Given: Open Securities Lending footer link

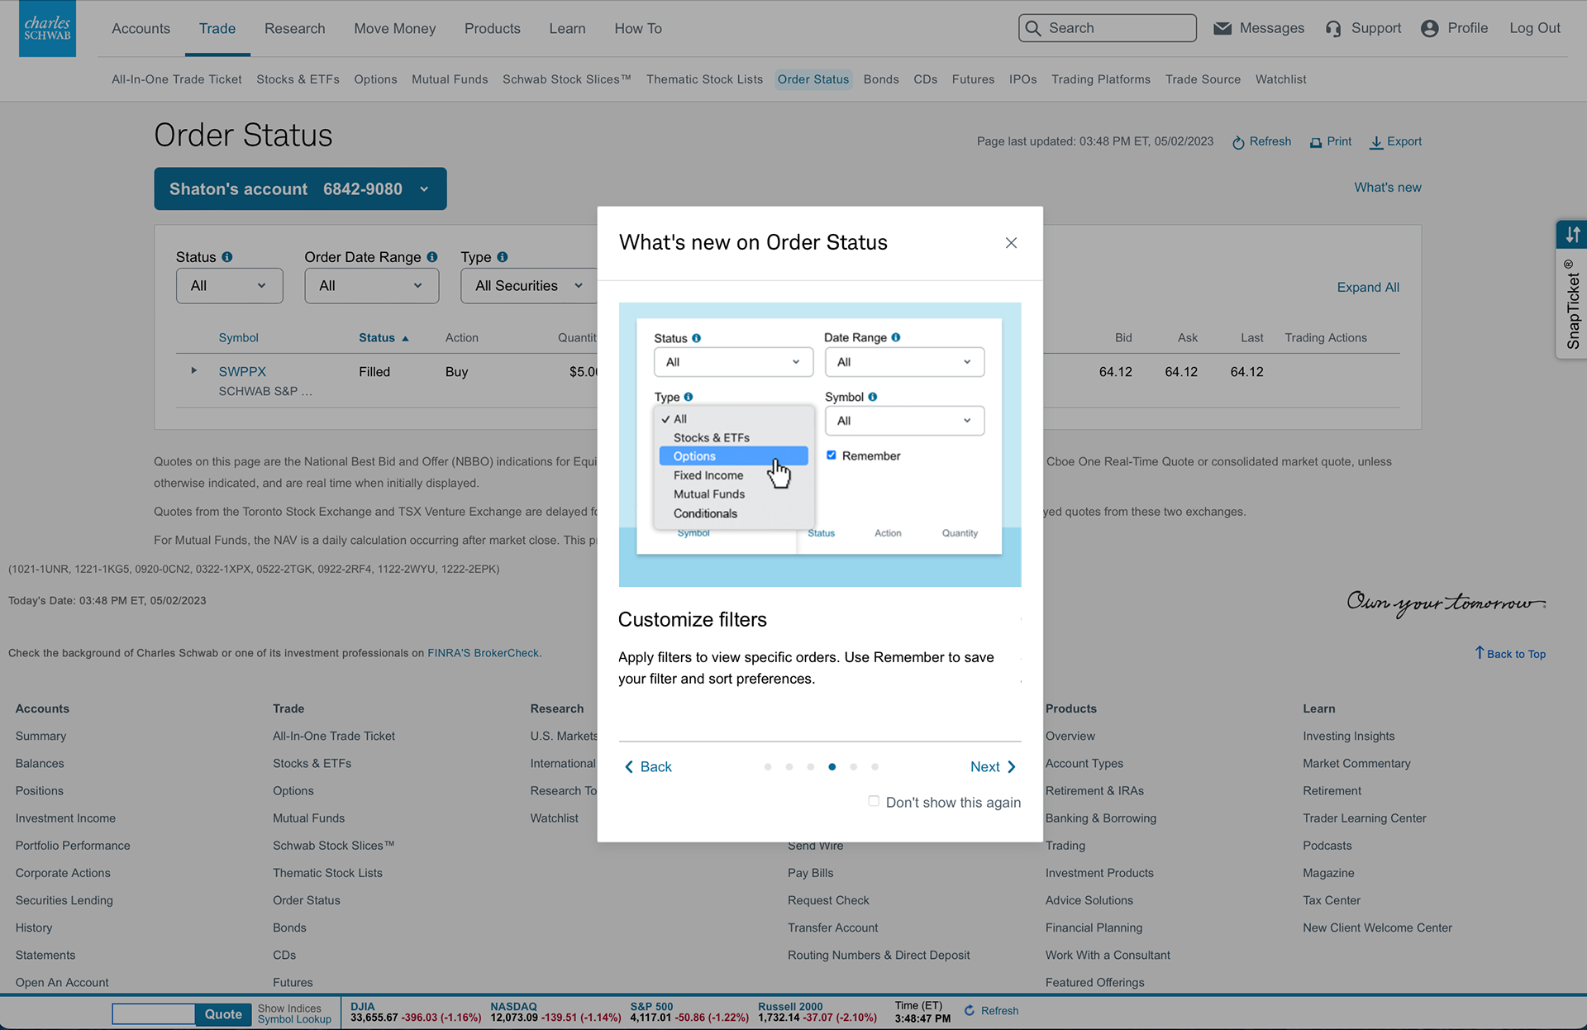Looking at the screenshot, I should [64, 900].
